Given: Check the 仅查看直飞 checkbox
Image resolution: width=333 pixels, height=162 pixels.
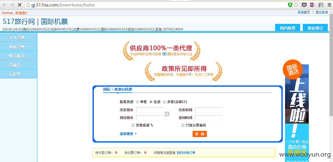Looking at the screenshot, I should click(x=133, y=125).
